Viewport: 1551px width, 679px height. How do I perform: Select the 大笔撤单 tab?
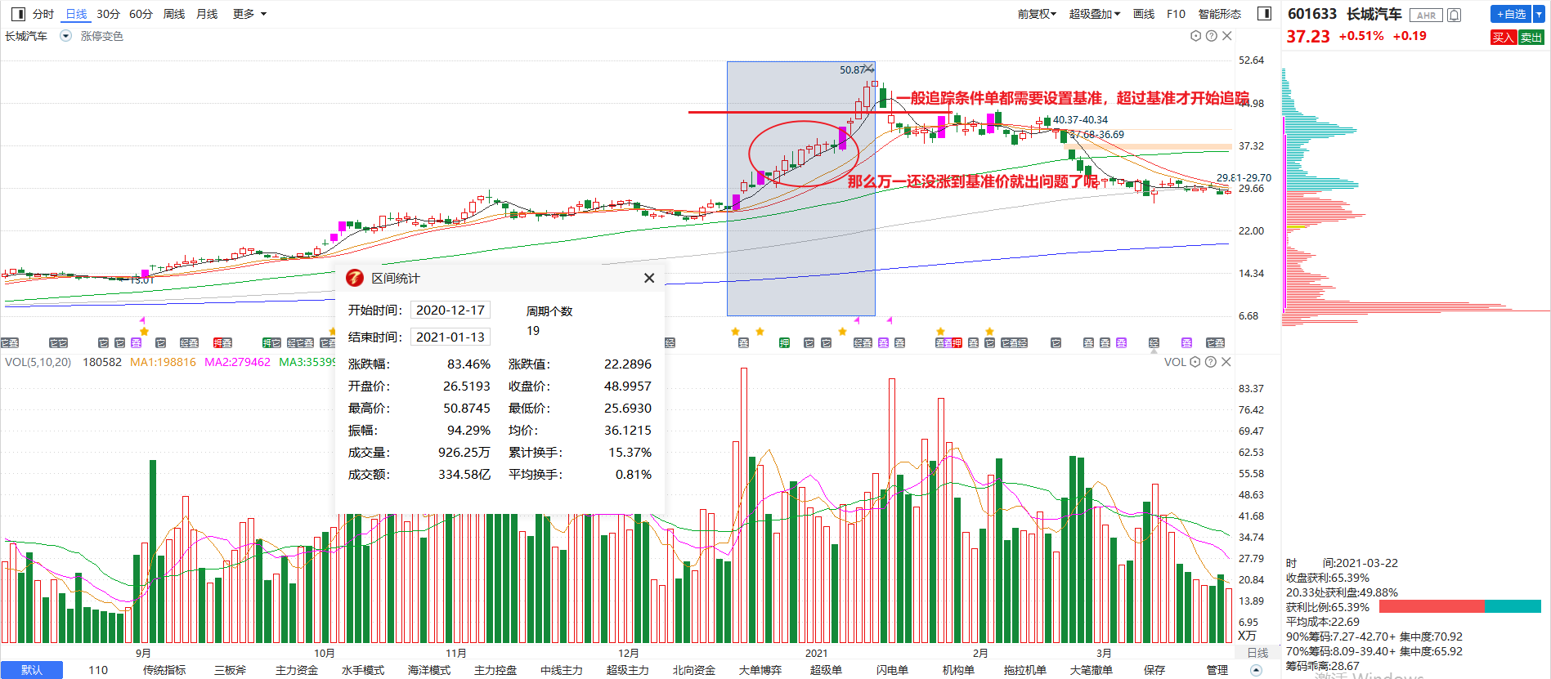tap(1092, 670)
